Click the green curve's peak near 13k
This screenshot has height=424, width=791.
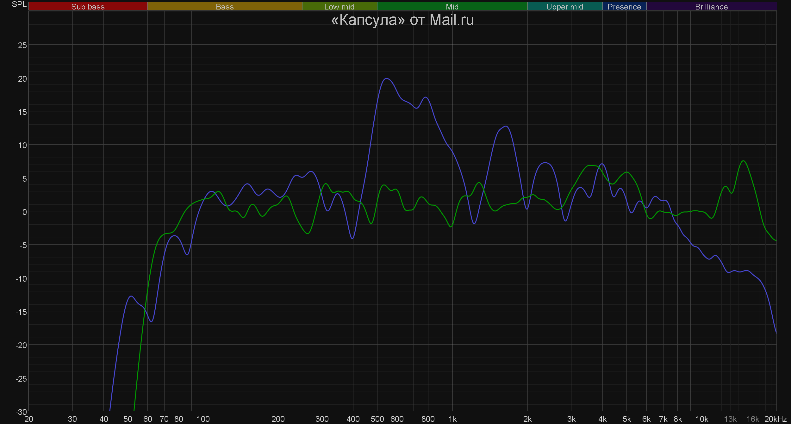coord(743,161)
